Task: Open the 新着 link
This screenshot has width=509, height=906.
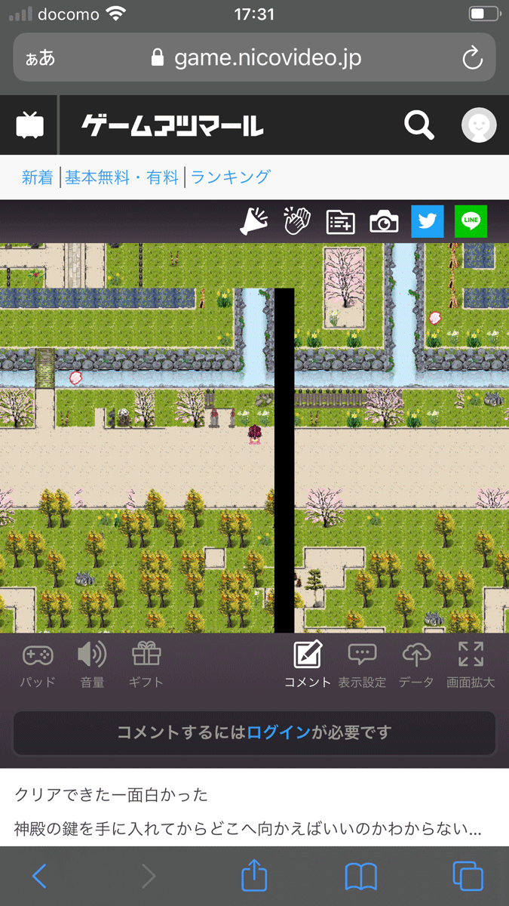Action: pyautogui.click(x=38, y=177)
